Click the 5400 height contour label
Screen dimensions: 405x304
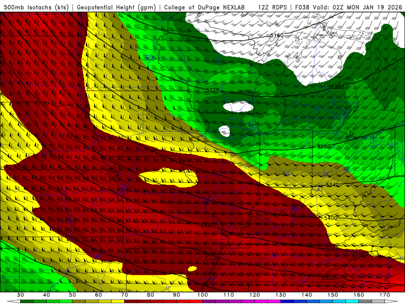pos(331,218)
